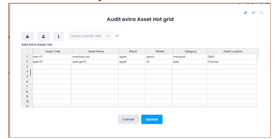Select the Asset Code column header
The height and width of the screenshot is (139, 275).
coord(53,51)
